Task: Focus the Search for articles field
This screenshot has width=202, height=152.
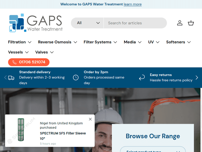Action: point(135,23)
